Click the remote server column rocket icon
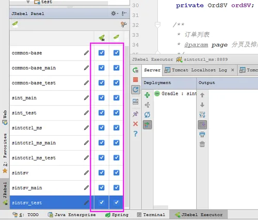This screenshot has width=258, height=220. coord(116,37)
